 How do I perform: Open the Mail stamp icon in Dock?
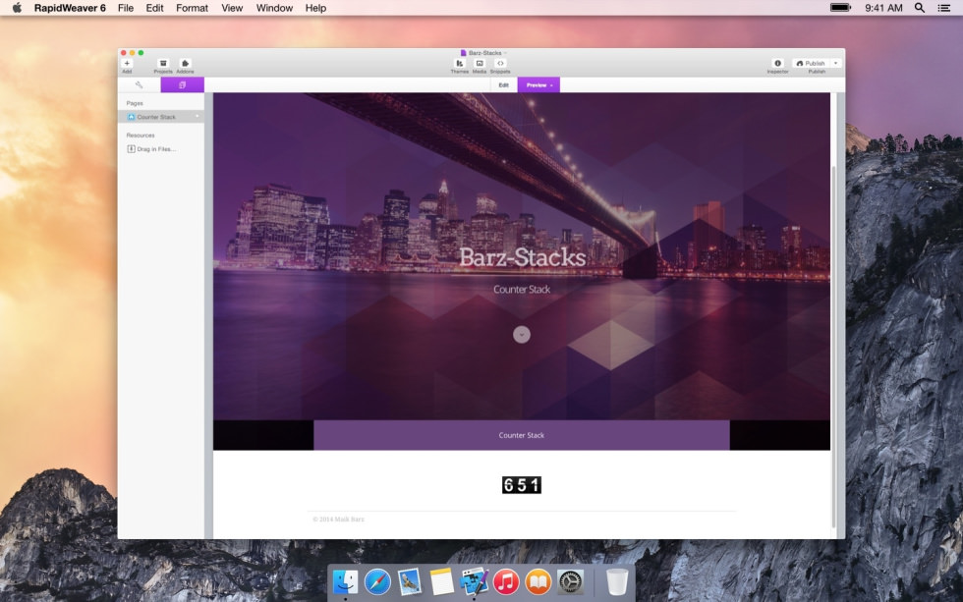point(410,581)
